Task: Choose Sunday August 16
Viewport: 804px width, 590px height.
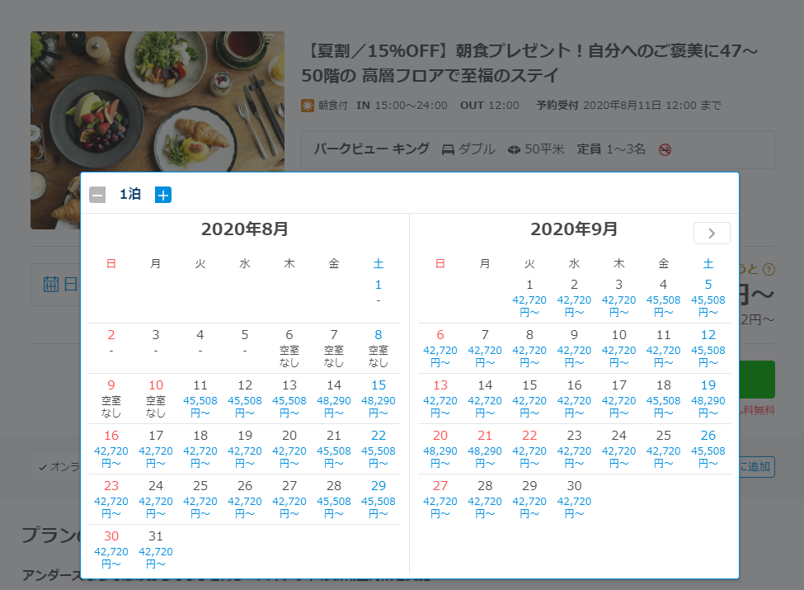Action: click(x=111, y=449)
